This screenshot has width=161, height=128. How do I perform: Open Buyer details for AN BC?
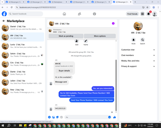click(x=64, y=71)
